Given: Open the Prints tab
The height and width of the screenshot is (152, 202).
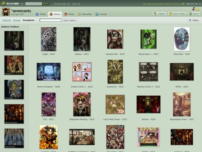Looking at the screenshot, I should [x=69, y=14].
